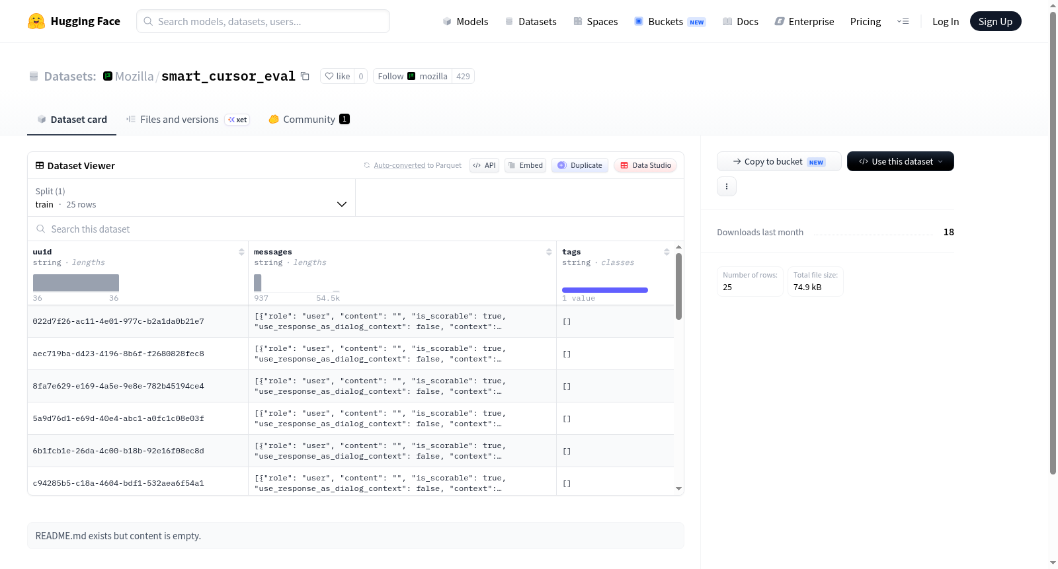The image size is (1058, 569).
Task: Click the Number of rows 25 box
Action: coord(750,282)
